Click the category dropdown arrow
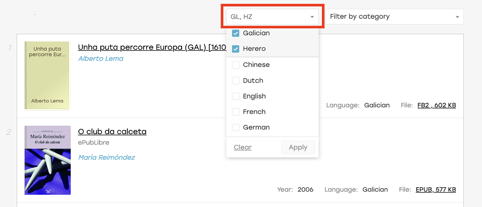 pos(457,17)
